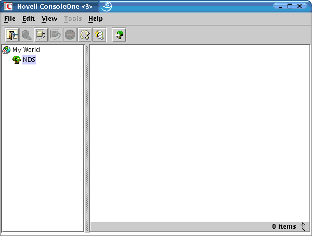This screenshot has width=312, height=236.
Task: Click the disabled Tools menu
Action: [x=73, y=19]
